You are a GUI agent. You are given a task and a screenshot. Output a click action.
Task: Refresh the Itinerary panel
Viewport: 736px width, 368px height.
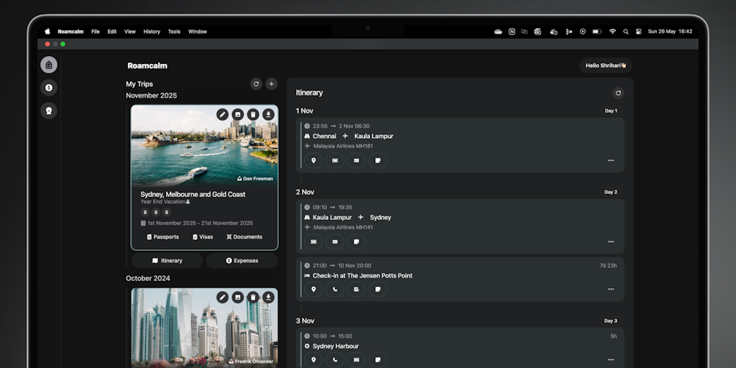pyautogui.click(x=617, y=93)
